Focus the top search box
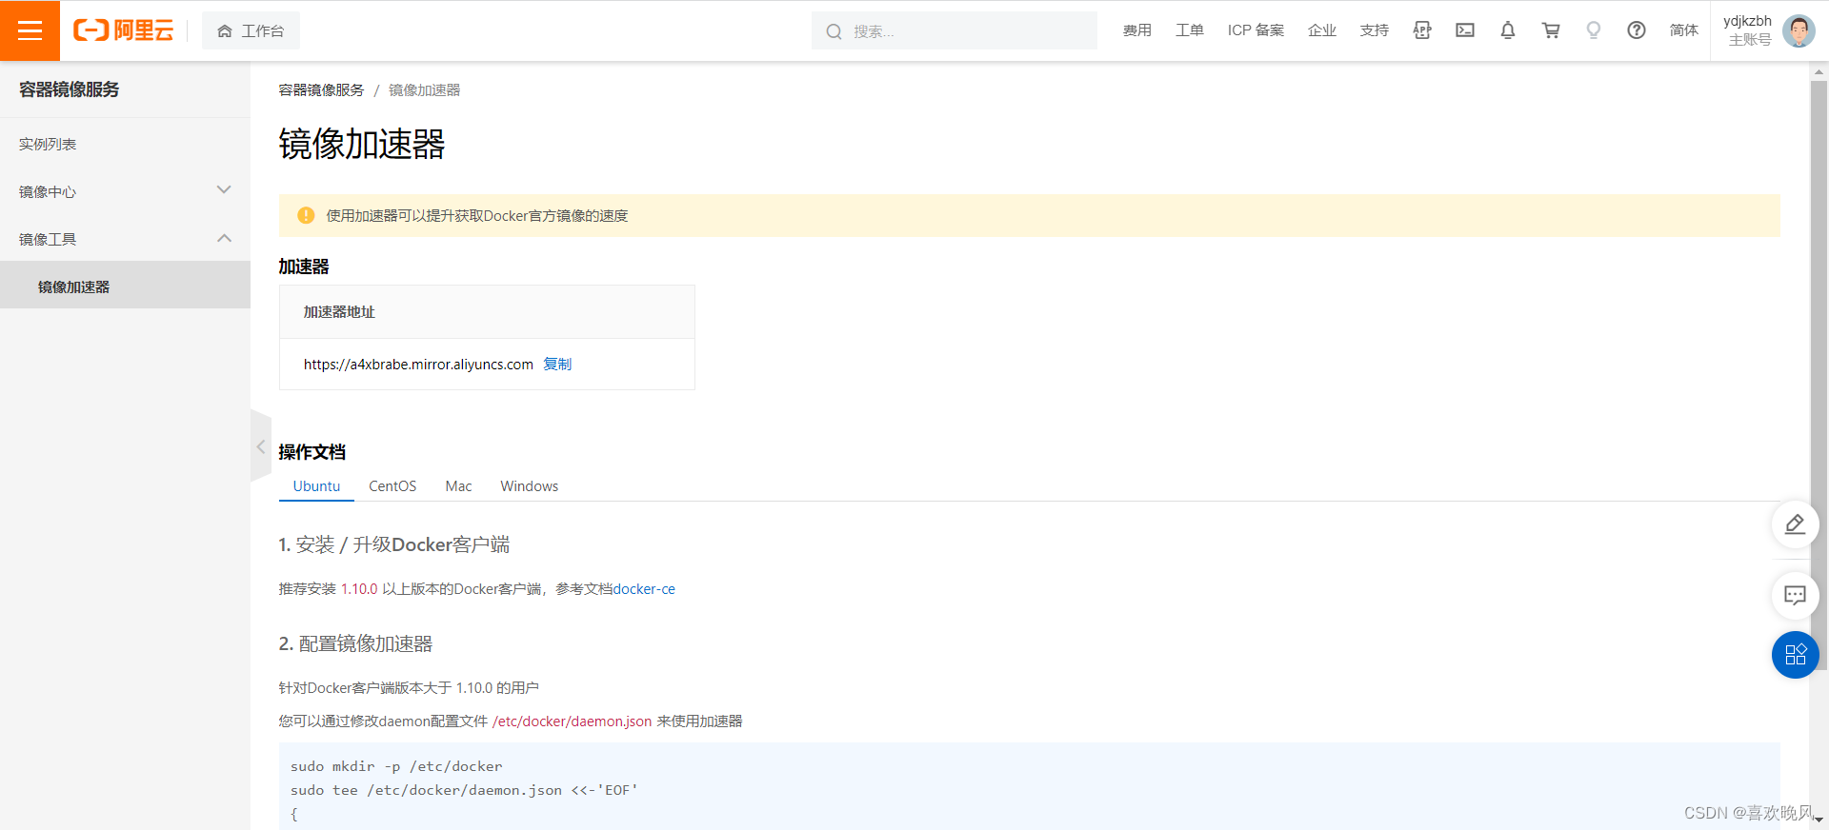 954,30
